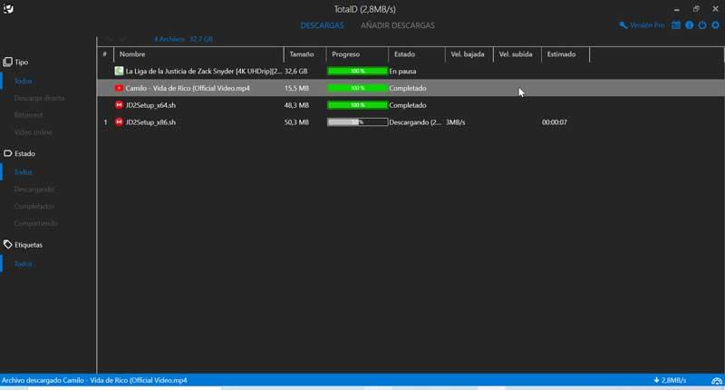Click the power shutdown icon
725x390 pixels.
702,25
